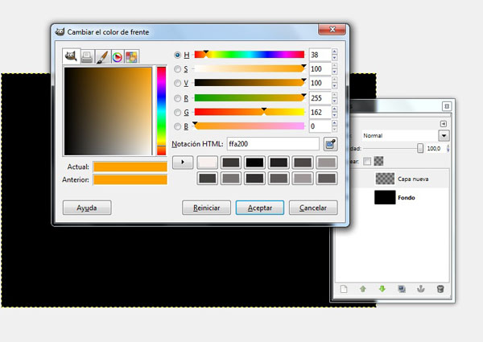Select the R red radio button
Viewport: 483px width, 342px height.
tap(177, 98)
